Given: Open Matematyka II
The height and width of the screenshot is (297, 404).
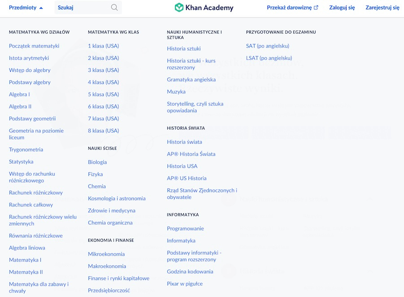Looking at the screenshot, I should point(26,272).
